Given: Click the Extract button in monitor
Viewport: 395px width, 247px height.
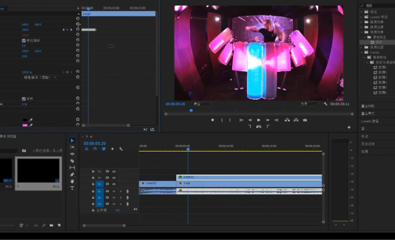Looking at the screenshot, I should [296, 120].
